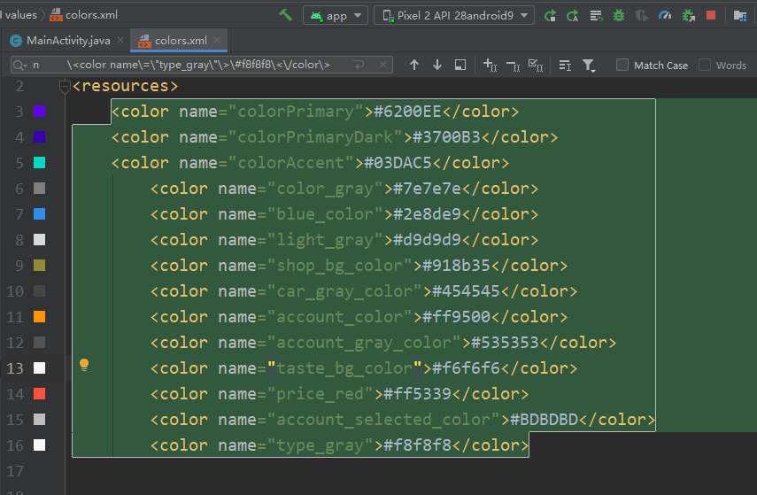Click the value #6200EE
Screen dimensions: 757x495
(407, 112)
